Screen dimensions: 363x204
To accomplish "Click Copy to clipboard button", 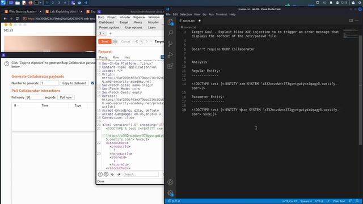I will [74, 83].
